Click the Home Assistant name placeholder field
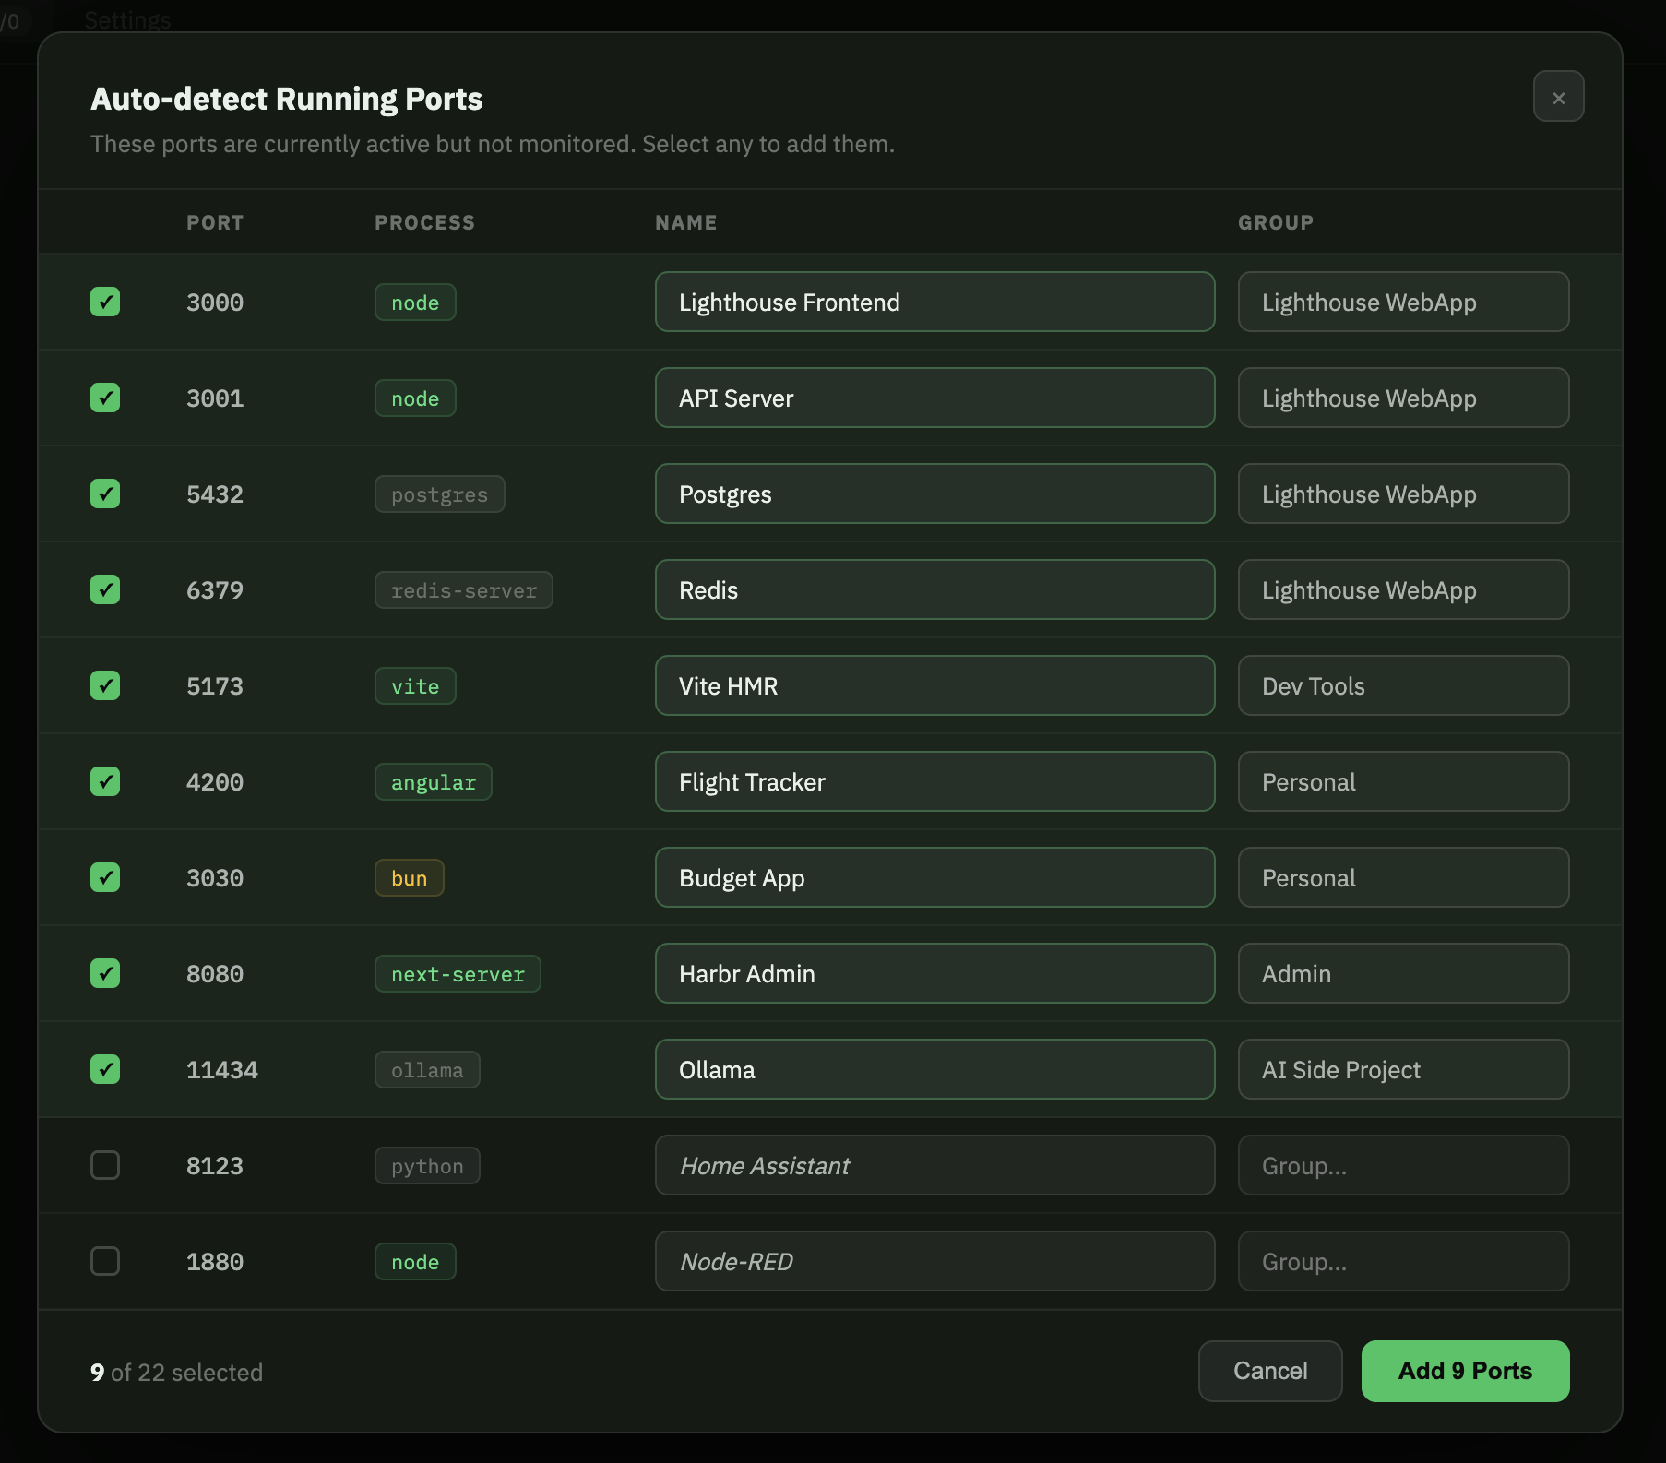 click(934, 1165)
